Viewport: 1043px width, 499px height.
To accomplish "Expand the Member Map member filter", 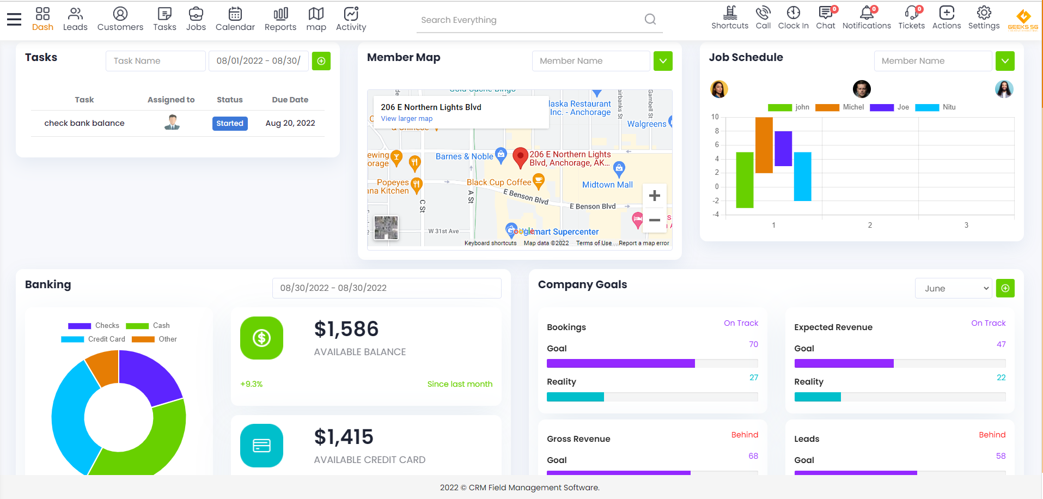I will pyautogui.click(x=663, y=60).
